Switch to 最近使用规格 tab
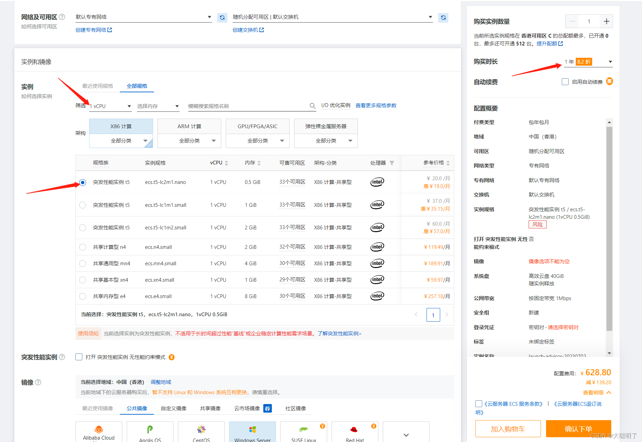Image resolution: width=642 pixels, height=442 pixels. click(x=98, y=86)
